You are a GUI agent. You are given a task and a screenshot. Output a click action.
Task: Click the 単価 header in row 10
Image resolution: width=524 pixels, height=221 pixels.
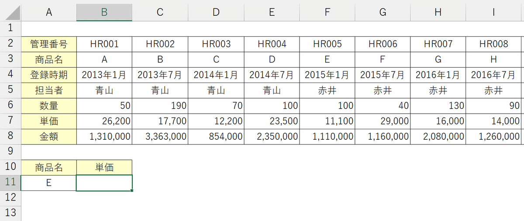104,167
